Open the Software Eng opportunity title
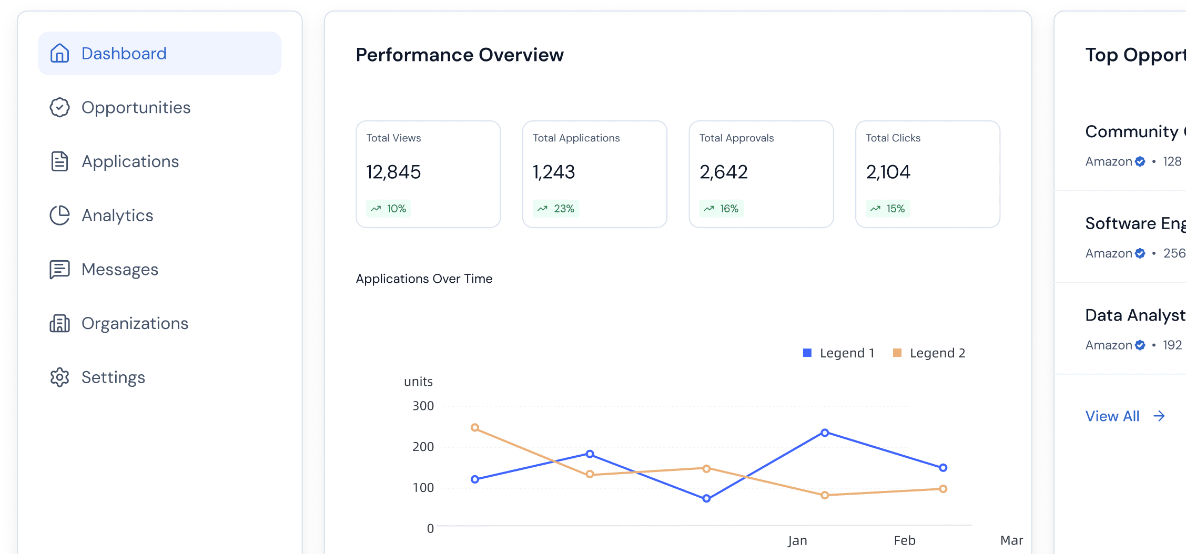The width and height of the screenshot is (1186, 554). (x=1136, y=223)
